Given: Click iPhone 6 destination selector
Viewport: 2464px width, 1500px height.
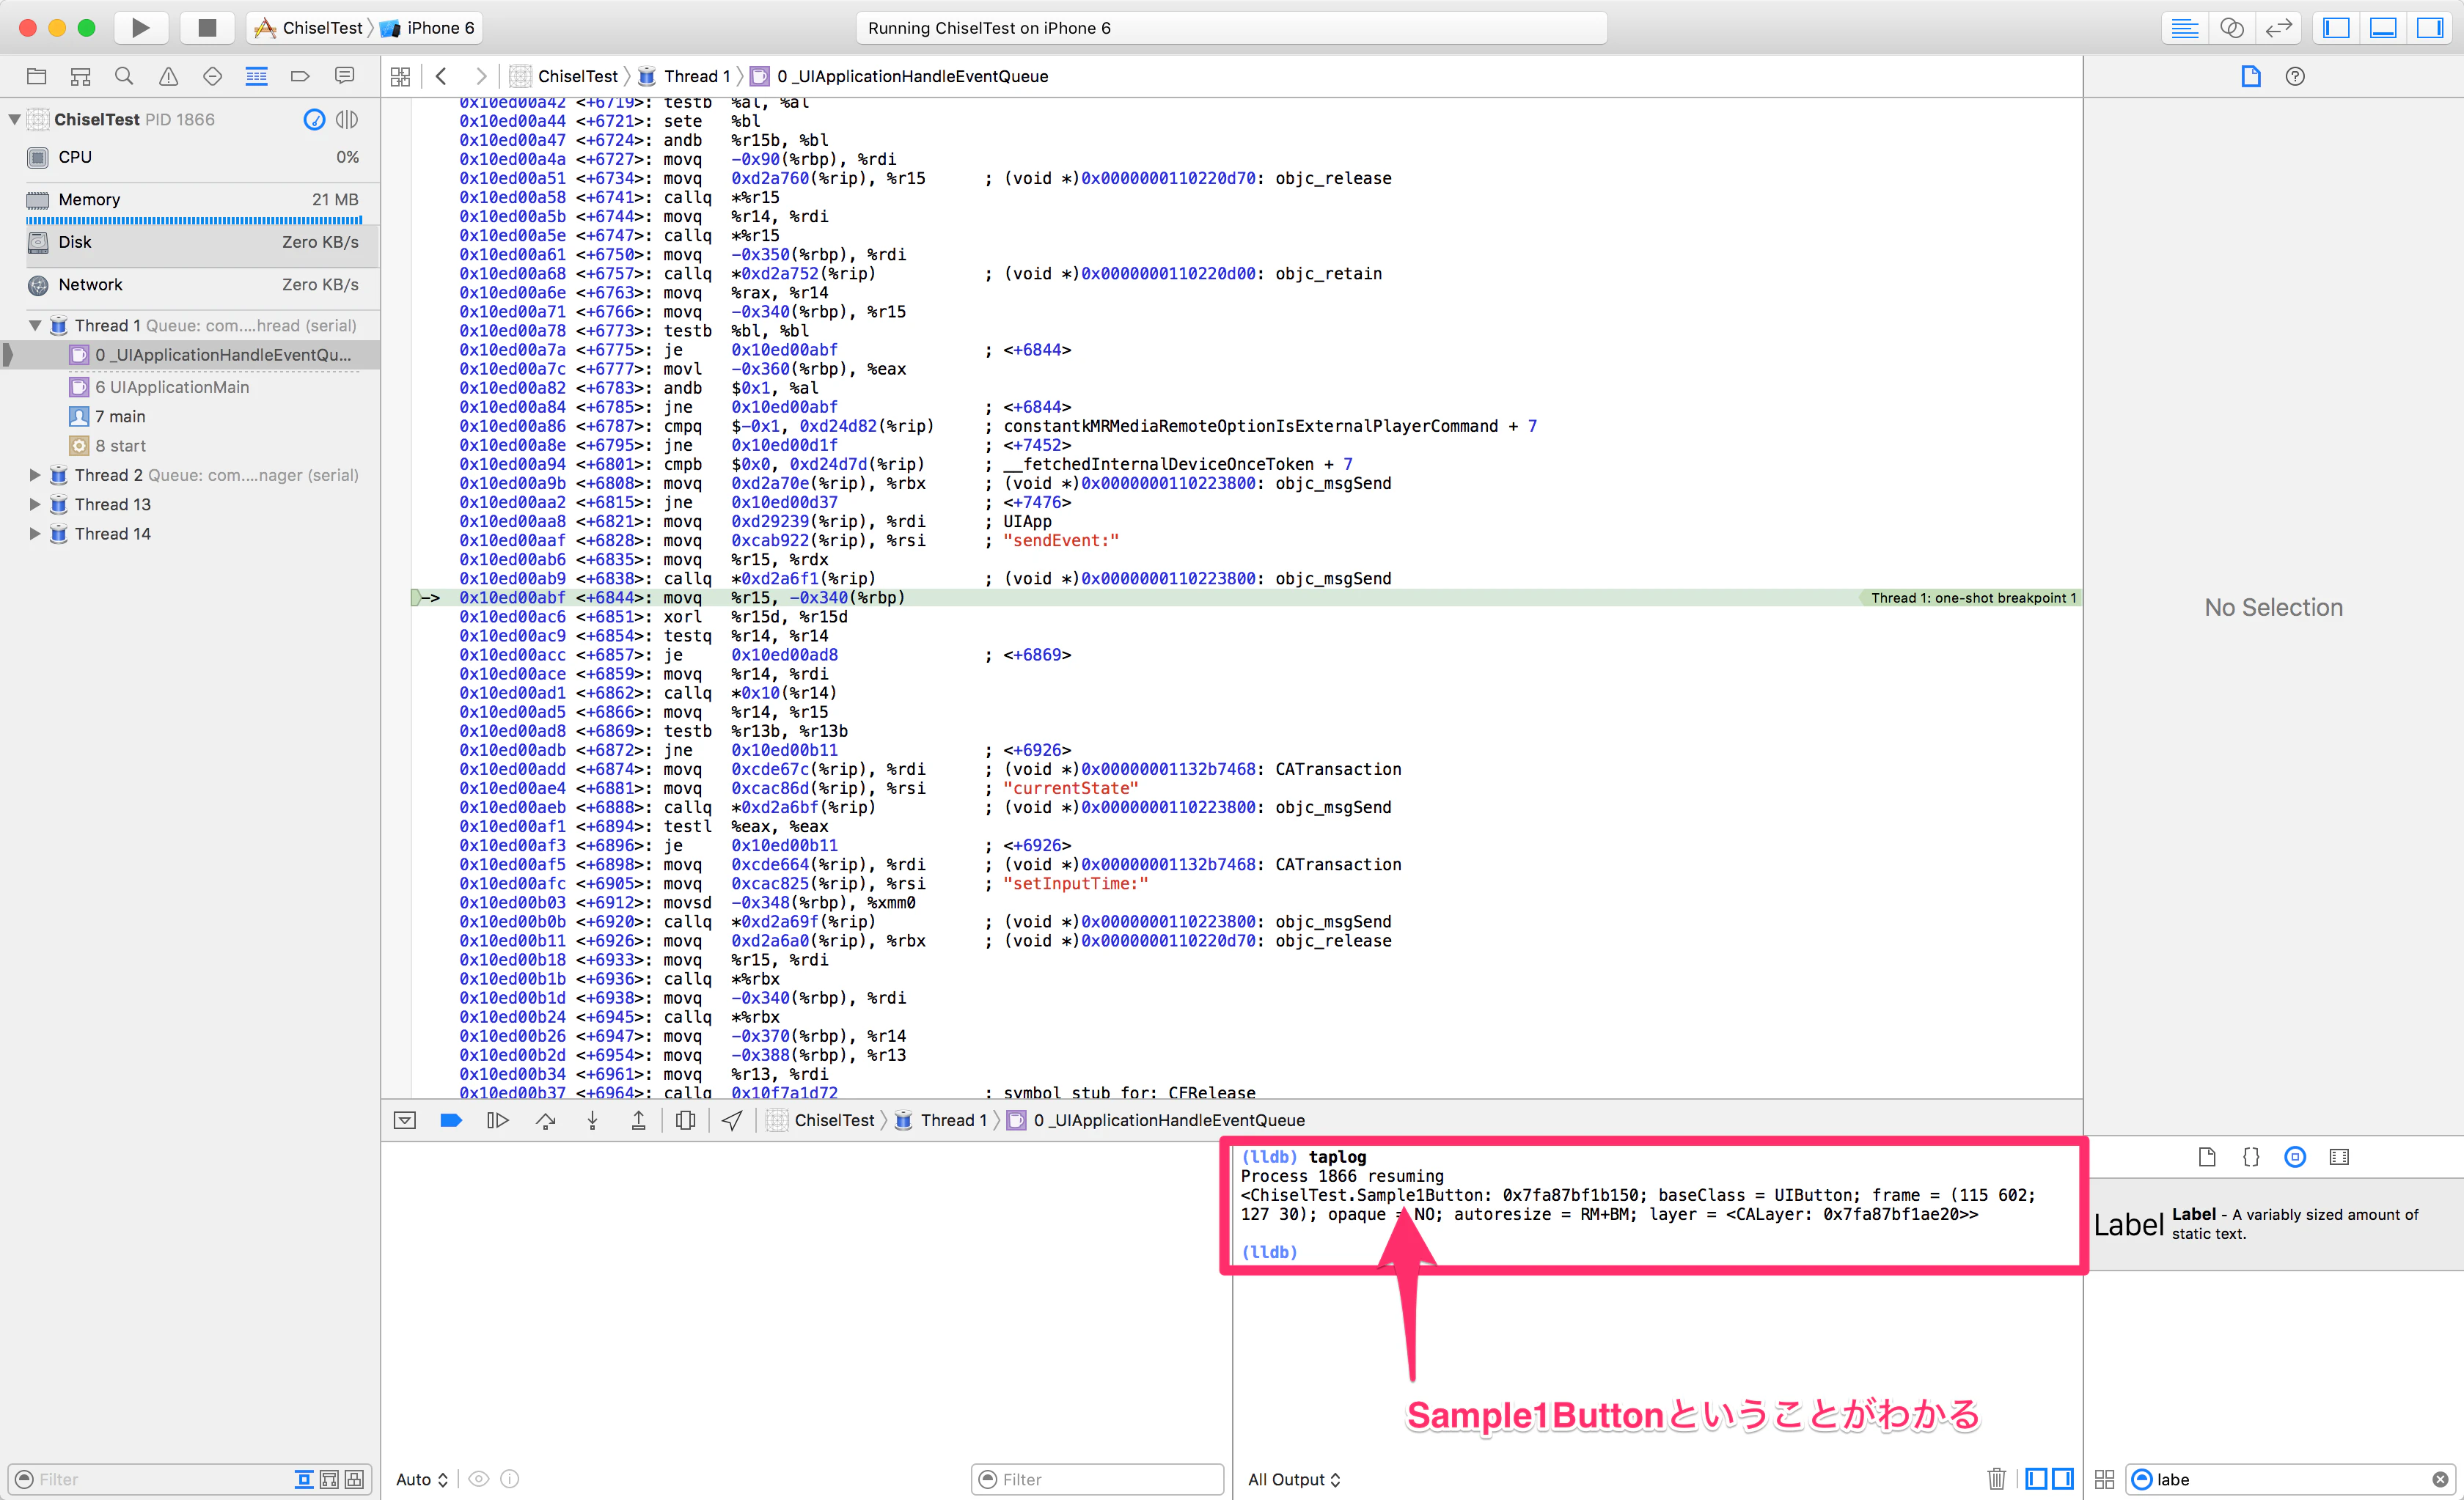Looking at the screenshot, I should (x=428, y=28).
